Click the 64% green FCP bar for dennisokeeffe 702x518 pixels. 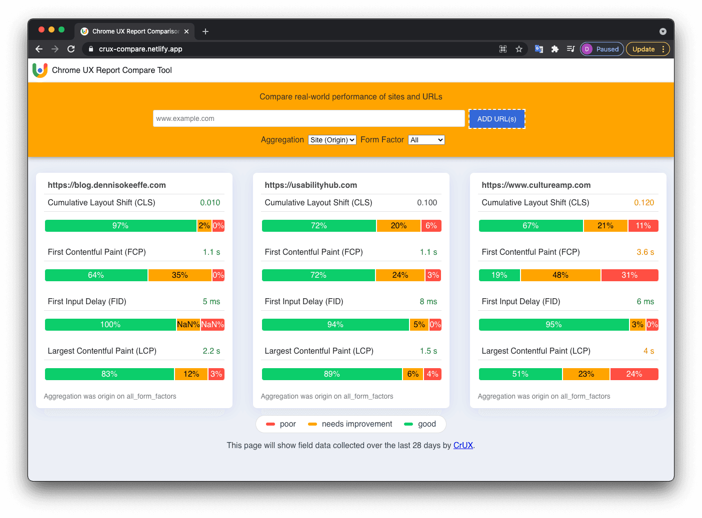tap(96, 275)
